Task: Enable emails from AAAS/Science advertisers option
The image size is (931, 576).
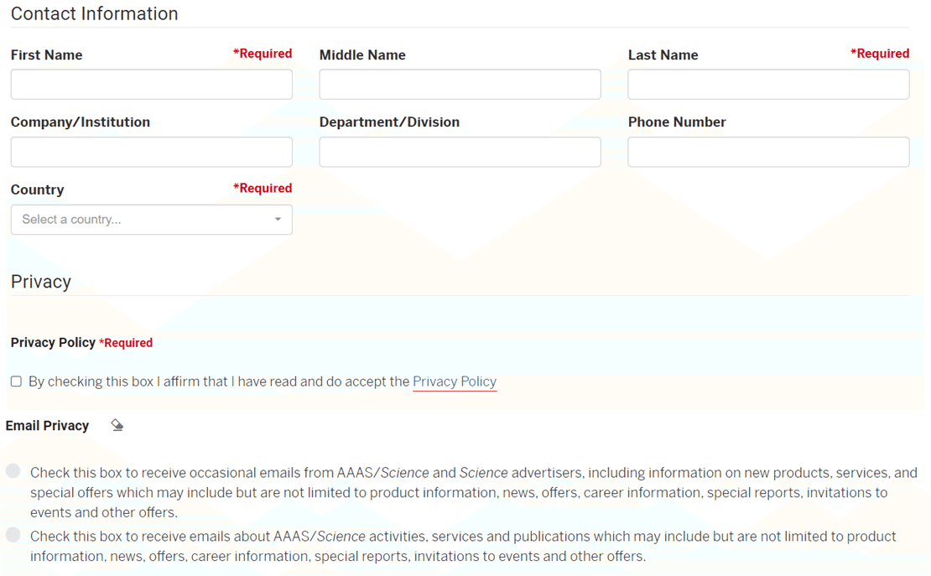Action: coord(13,472)
